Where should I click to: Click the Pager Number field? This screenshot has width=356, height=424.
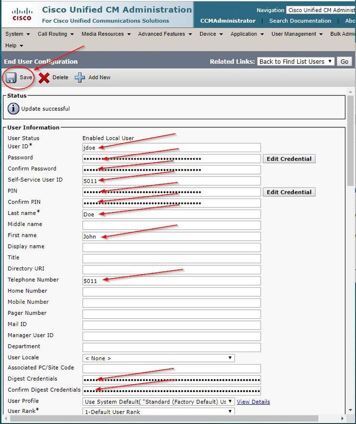172,314
